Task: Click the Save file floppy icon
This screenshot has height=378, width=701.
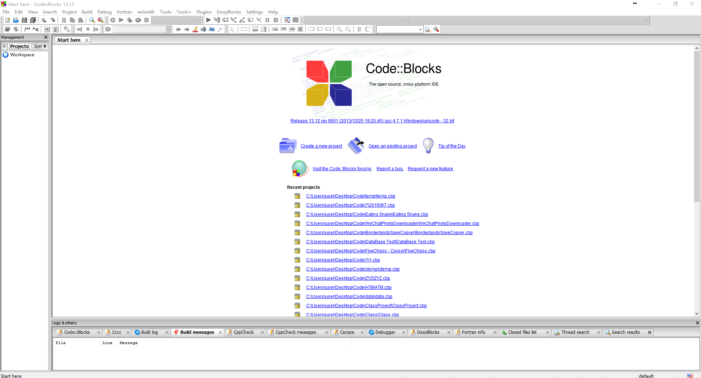Action: 24,20
